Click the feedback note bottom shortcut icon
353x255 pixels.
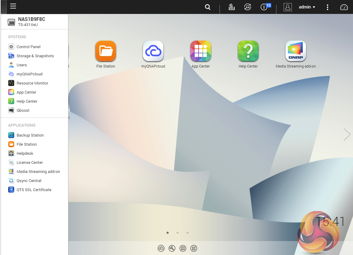click(x=194, y=248)
